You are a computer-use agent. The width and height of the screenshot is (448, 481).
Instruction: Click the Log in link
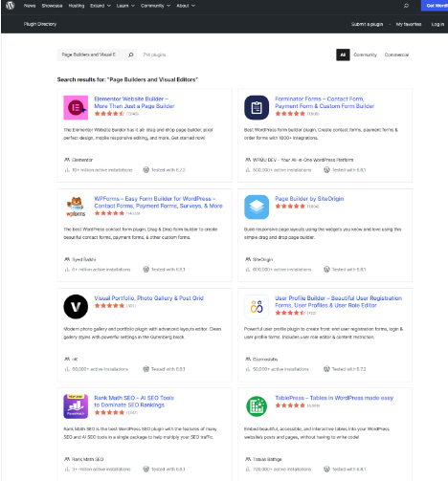tap(437, 24)
